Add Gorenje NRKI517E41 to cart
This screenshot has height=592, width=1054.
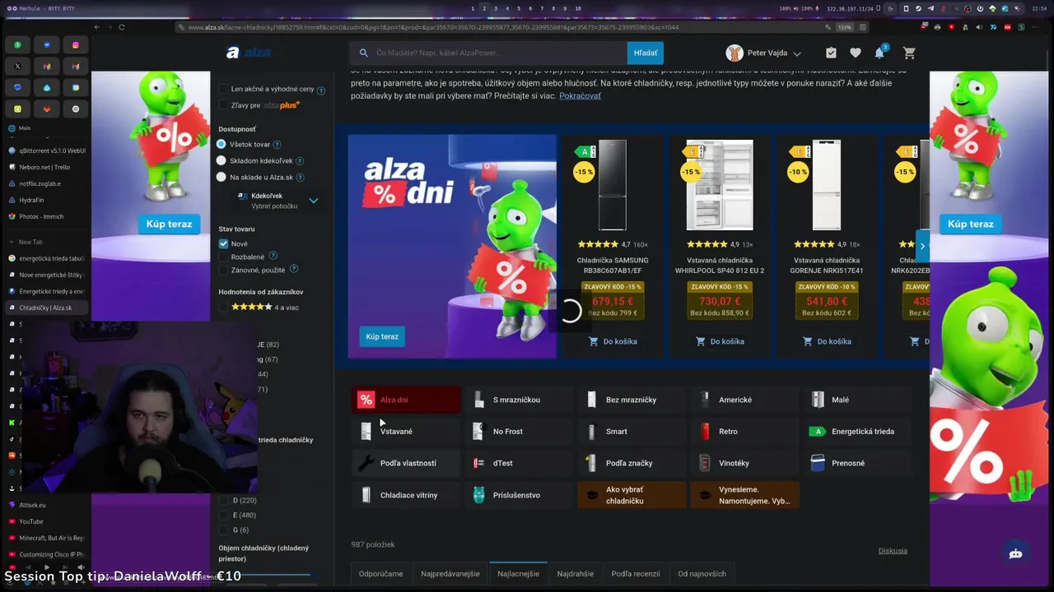point(827,341)
